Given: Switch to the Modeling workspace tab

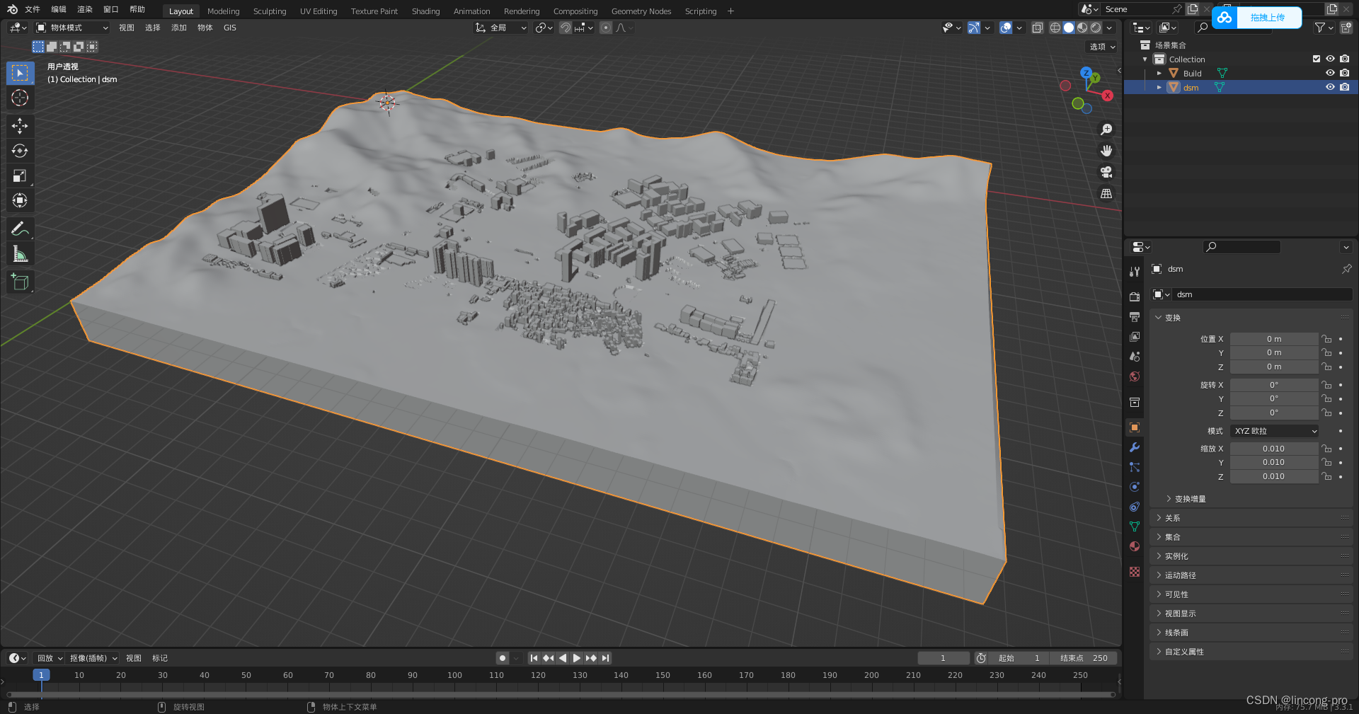Looking at the screenshot, I should coord(223,11).
